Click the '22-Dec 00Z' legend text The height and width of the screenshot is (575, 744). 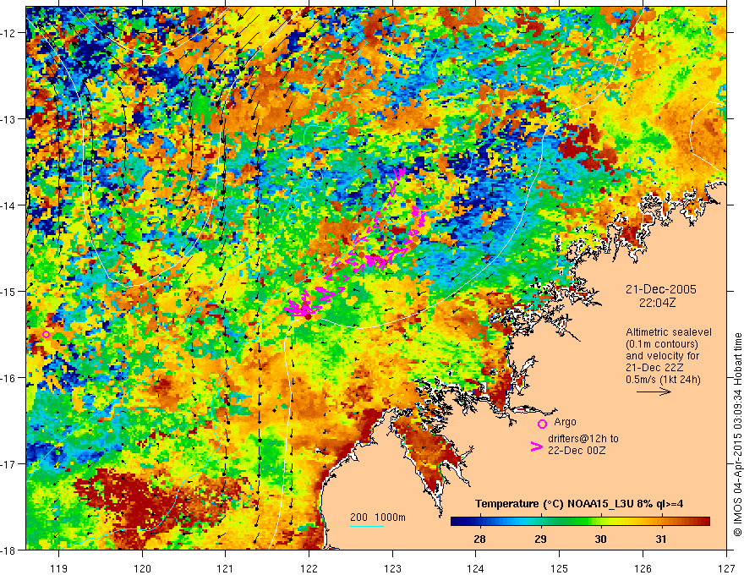click(x=577, y=451)
